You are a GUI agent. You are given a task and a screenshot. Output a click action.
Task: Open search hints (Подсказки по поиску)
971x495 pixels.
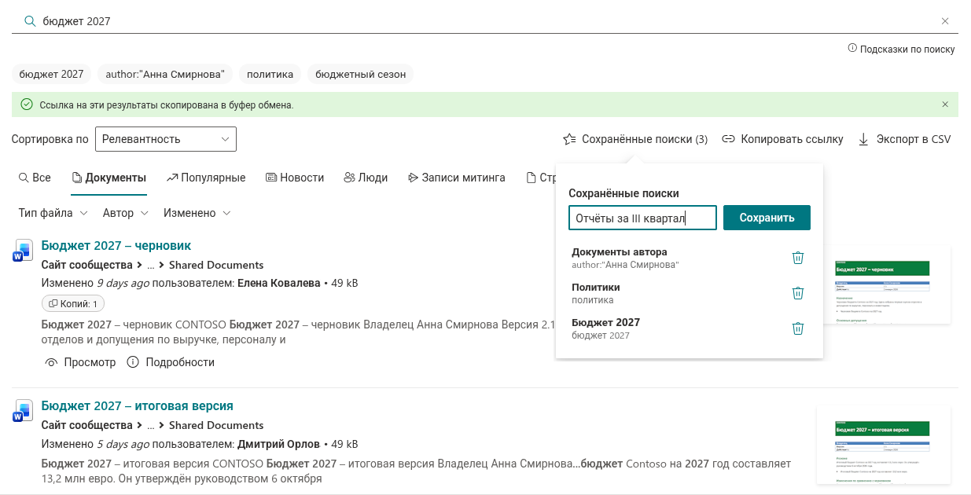901,49
